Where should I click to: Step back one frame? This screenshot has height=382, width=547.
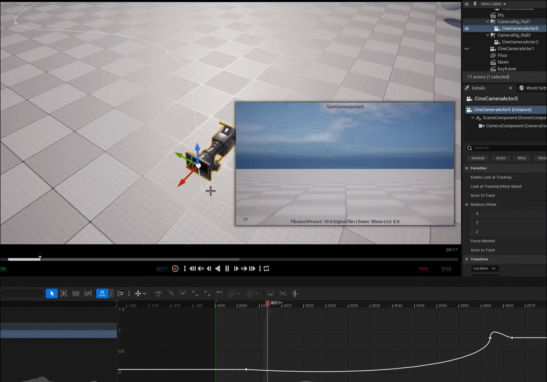tap(209, 269)
